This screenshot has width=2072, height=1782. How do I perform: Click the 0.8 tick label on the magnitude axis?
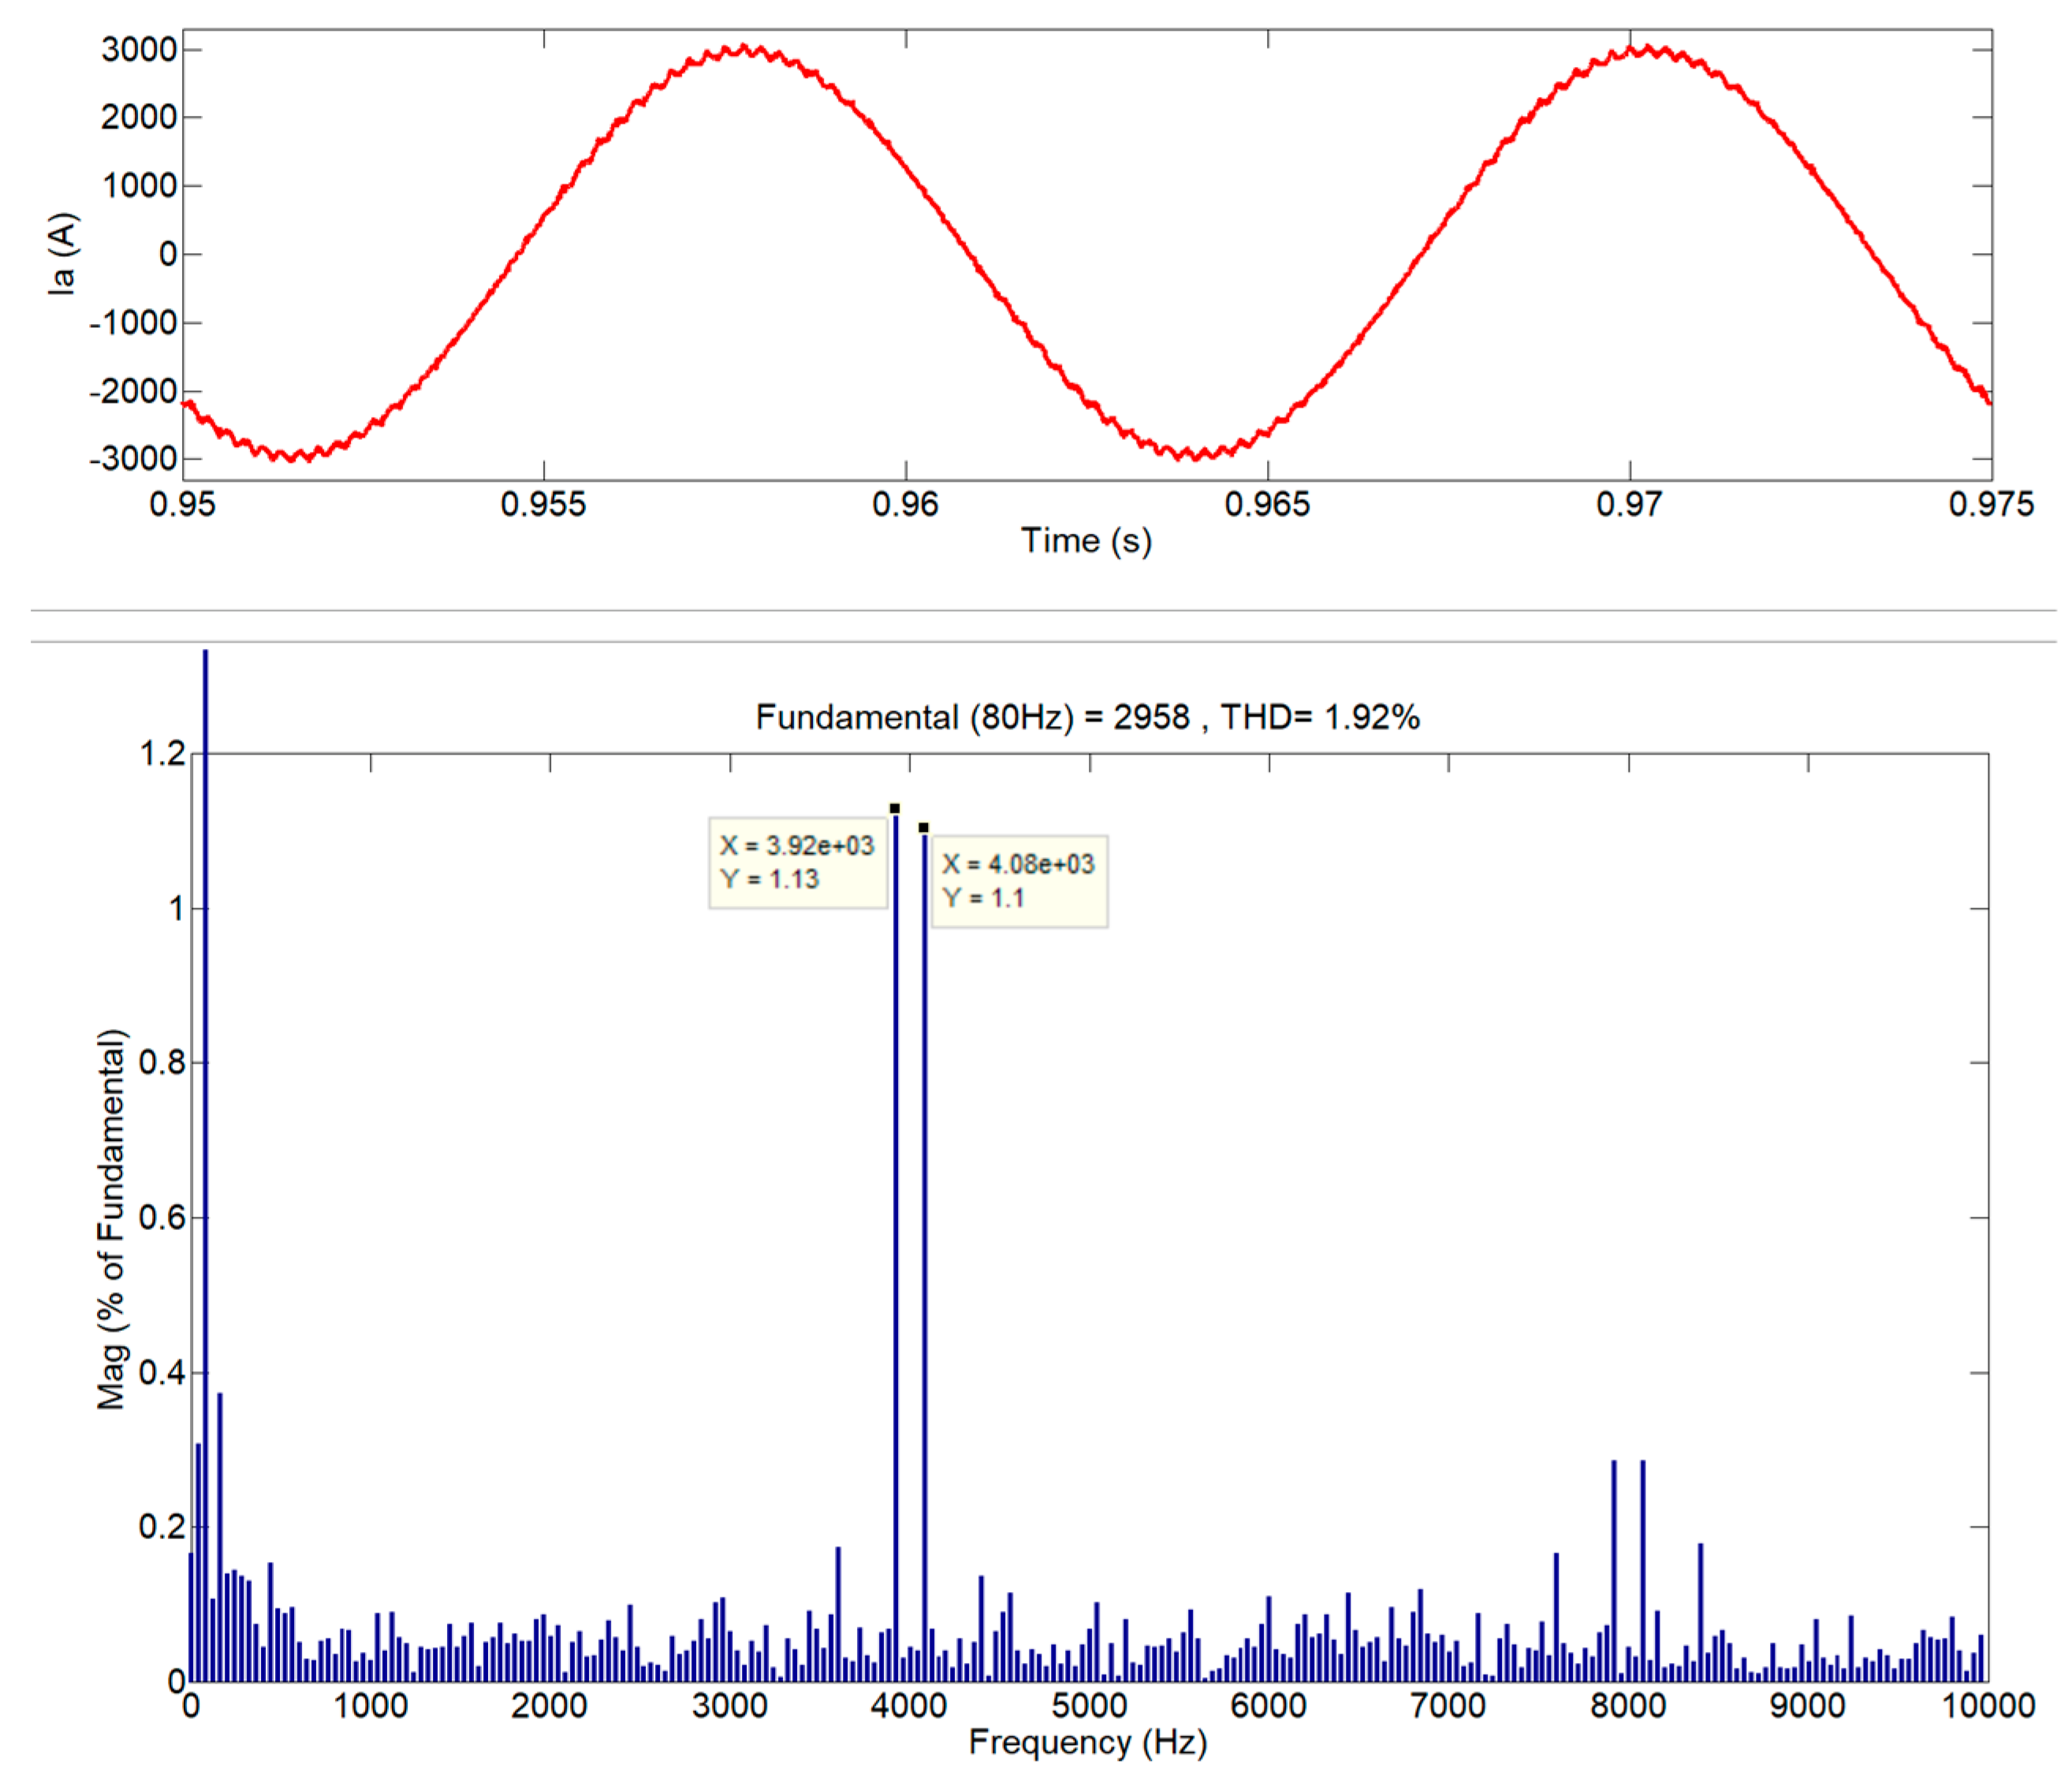click(x=163, y=1063)
